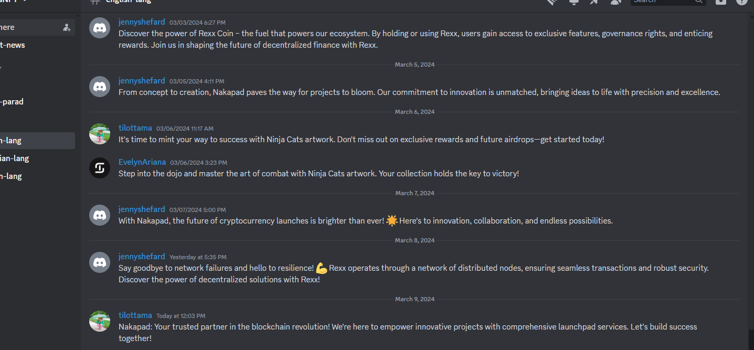754x350 pixels.
Task: Click the EvelynAriana username link
Action: pyautogui.click(x=142, y=162)
